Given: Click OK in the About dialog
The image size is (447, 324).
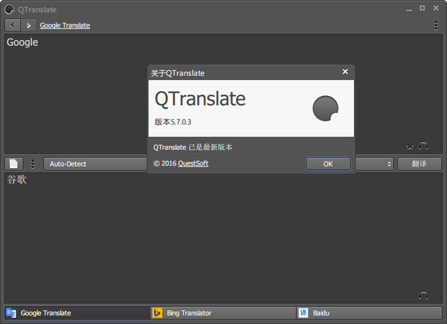Looking at the screenshot, I should pyautogui.click(x=328, y=164).
